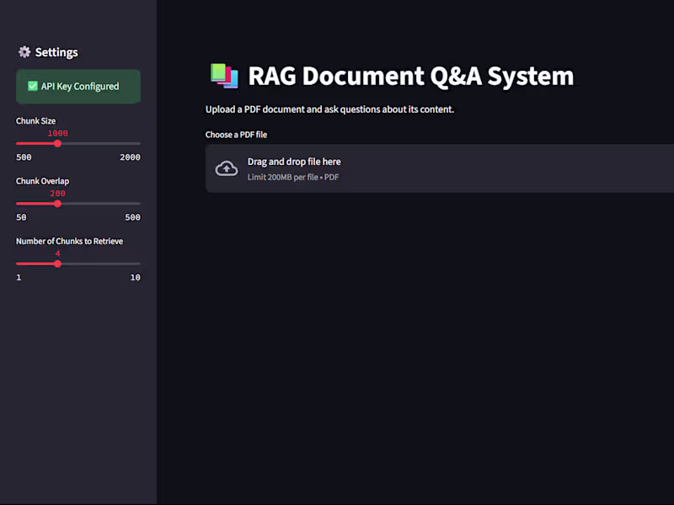
Task: Click the green checkmark beside API Key Configured
Action: [x=33, y=86]
